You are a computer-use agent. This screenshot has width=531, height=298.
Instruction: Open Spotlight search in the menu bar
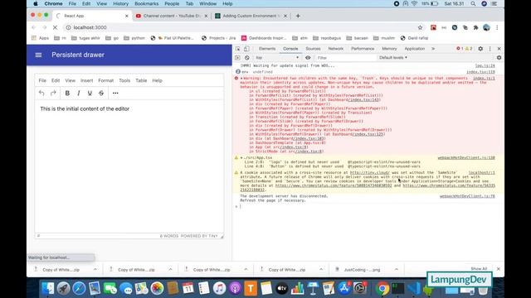[x=473, y=3]
